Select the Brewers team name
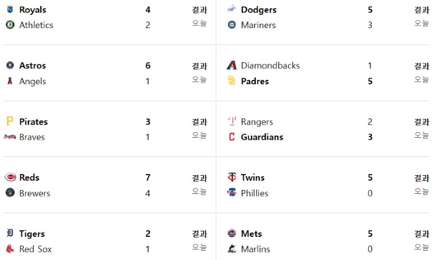The width and height of the screenshot is (441, 260). pos(35,193)
